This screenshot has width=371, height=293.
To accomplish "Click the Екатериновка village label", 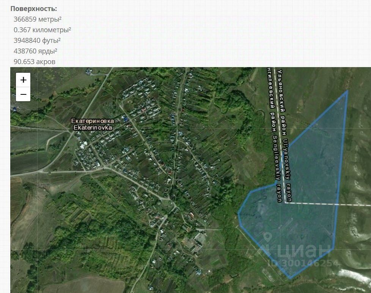I will [x=93, y=121].
